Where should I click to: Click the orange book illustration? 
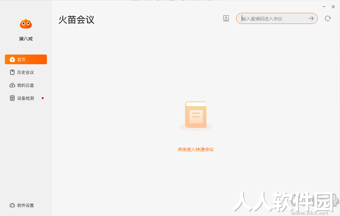tap(195, 115)
